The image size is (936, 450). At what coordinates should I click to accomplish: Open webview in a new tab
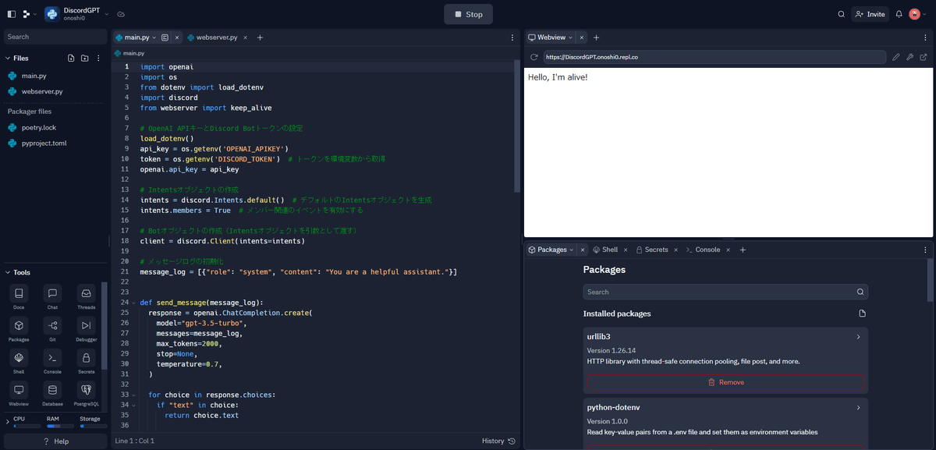coord(924,56)
